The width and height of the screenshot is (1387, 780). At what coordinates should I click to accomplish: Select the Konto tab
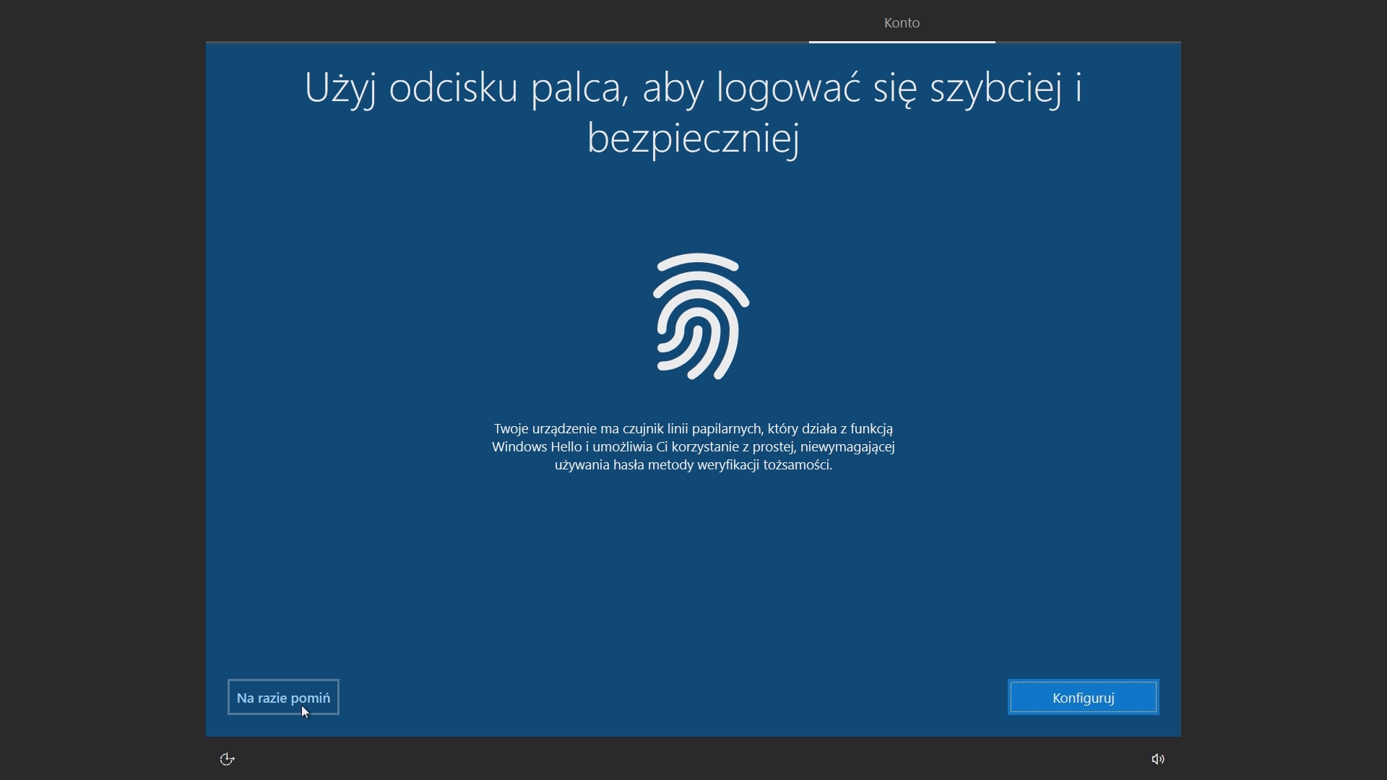pyautogui.click(x=902, y=22)
